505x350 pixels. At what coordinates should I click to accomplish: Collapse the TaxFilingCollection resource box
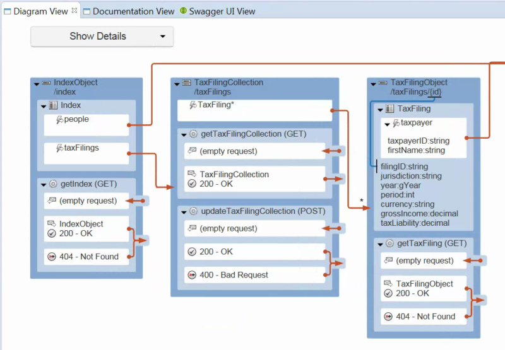click(177, 84)
